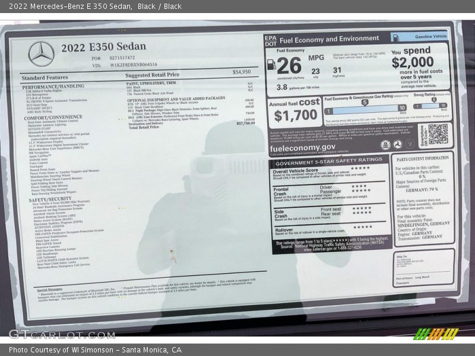Click the Side Crash Rear seat stars
Screen dimensions: 475x356
[x=362, y=212]
